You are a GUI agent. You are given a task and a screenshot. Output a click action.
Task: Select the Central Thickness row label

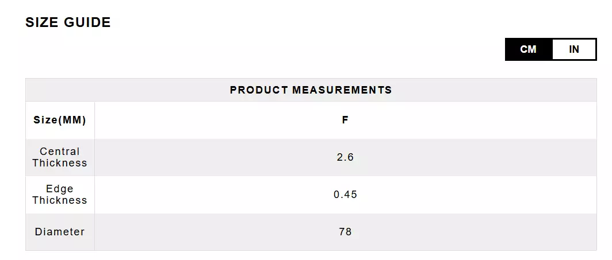click(x=60, y=157)
